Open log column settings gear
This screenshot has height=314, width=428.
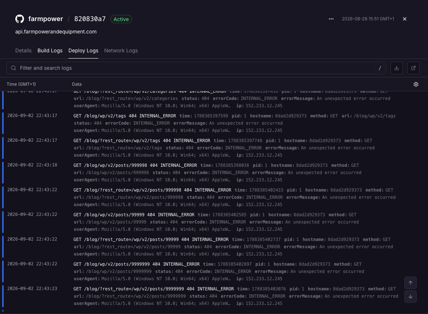(x=416, y=84)
